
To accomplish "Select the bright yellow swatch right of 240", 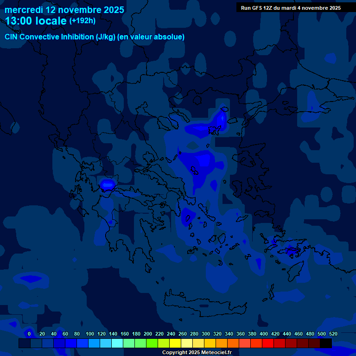I will point(175,343).
